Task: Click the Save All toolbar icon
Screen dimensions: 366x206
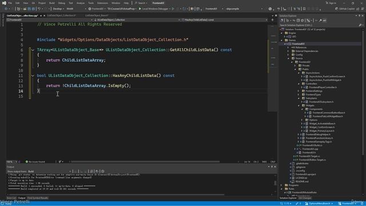Action: (x=33, y=9)
